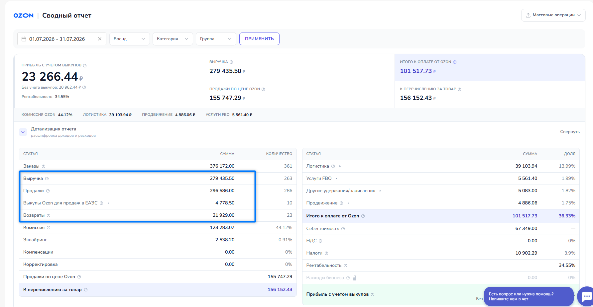
Task: Expand Выкупы Ozon для продаж в ЕАЭС
Action: point(108,203)
